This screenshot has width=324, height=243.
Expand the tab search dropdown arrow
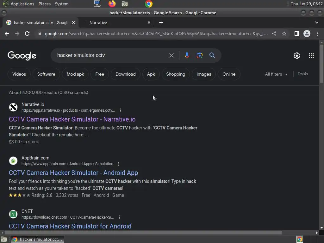click(x=316, y=22)
